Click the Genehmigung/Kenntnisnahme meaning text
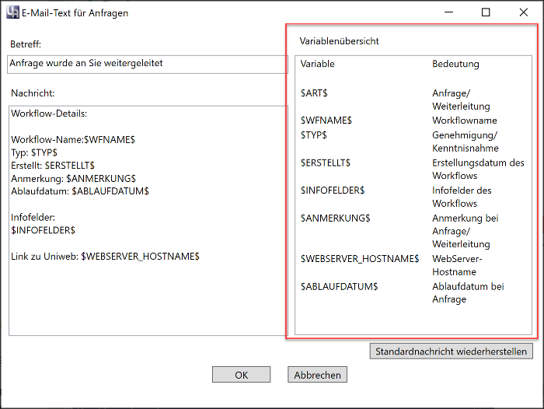The width and height of the screenshot is (544, 409). (x=466, y=142)
